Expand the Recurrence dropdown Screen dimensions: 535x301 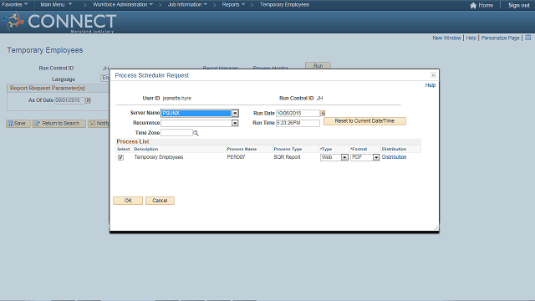[235, 123]
